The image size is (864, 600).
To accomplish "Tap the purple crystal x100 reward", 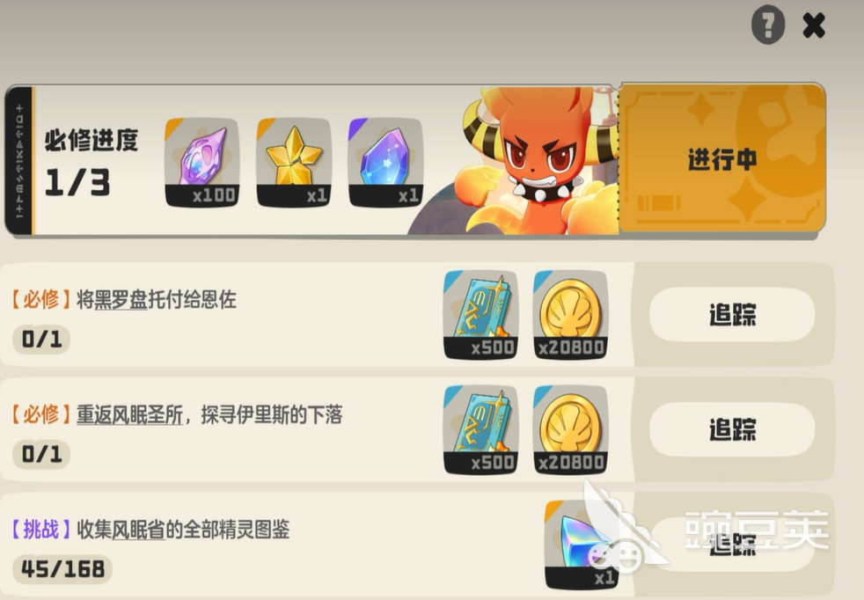I will pyautogui.click(x=201, y=163).
